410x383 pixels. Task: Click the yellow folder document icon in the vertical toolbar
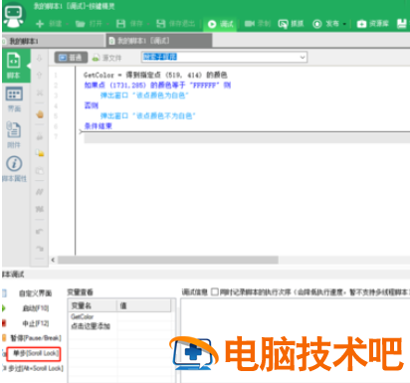tap(40, 153)
